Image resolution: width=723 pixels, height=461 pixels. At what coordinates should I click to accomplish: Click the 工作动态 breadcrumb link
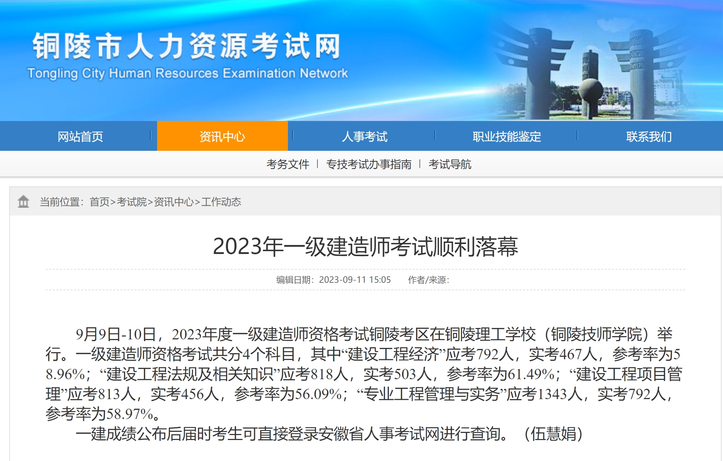pos(221,202)
